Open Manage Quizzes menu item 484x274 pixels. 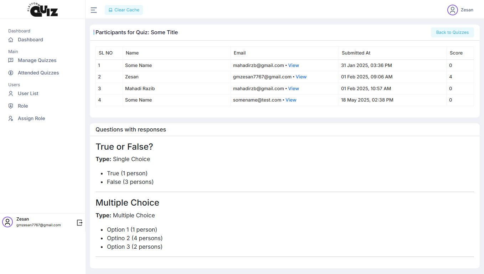coord(37,60)
